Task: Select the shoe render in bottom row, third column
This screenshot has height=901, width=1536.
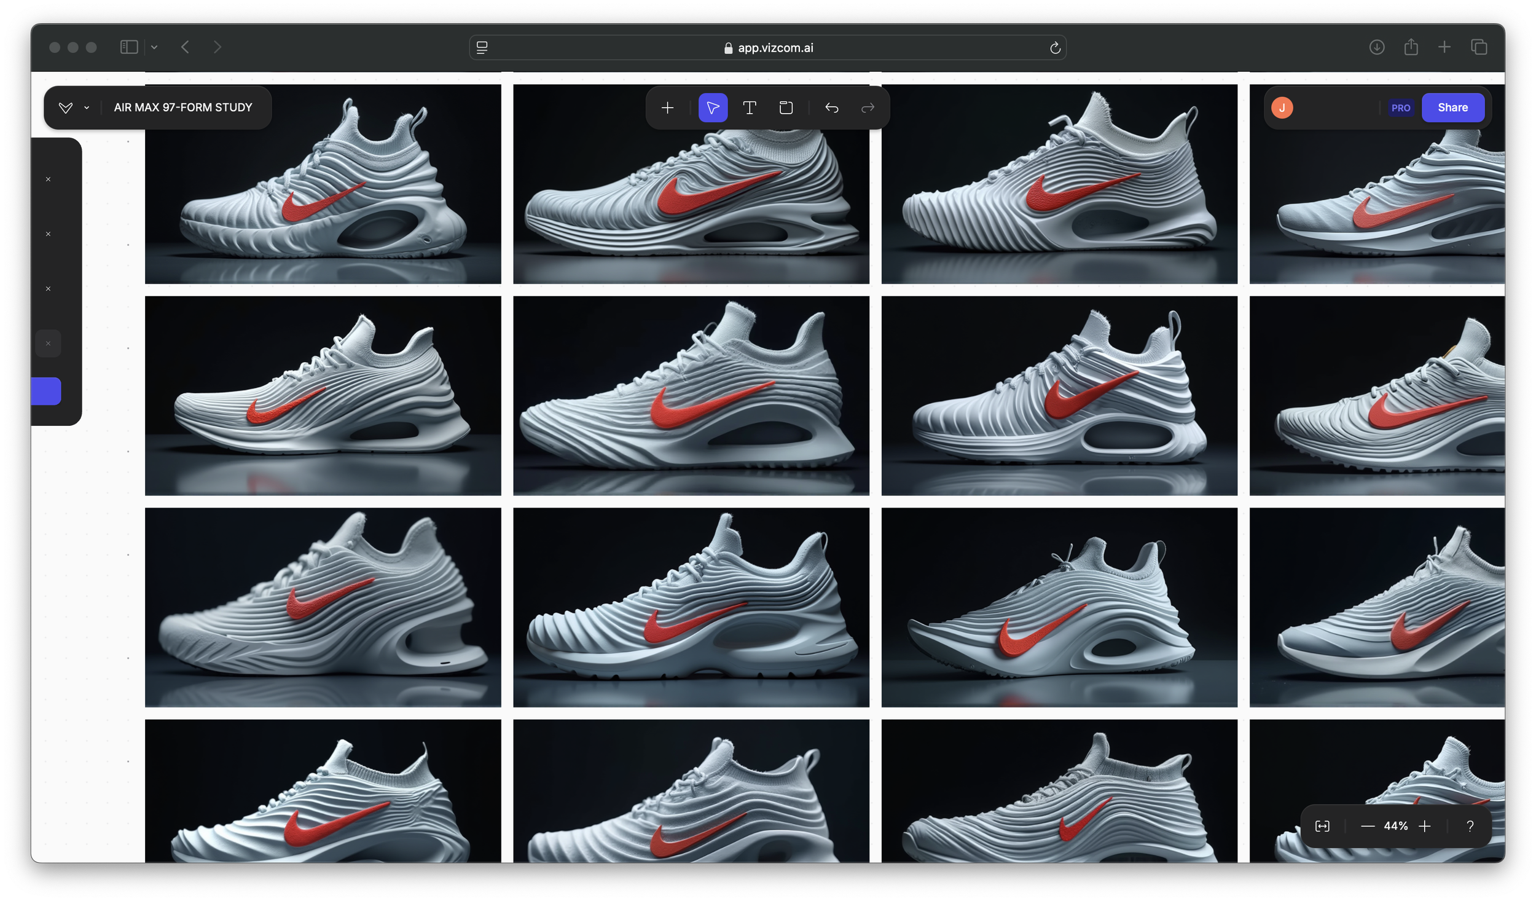Action: [x=1059, y=791]
